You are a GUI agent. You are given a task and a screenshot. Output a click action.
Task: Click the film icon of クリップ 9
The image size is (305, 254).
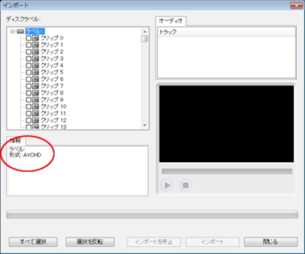(35, 100)
